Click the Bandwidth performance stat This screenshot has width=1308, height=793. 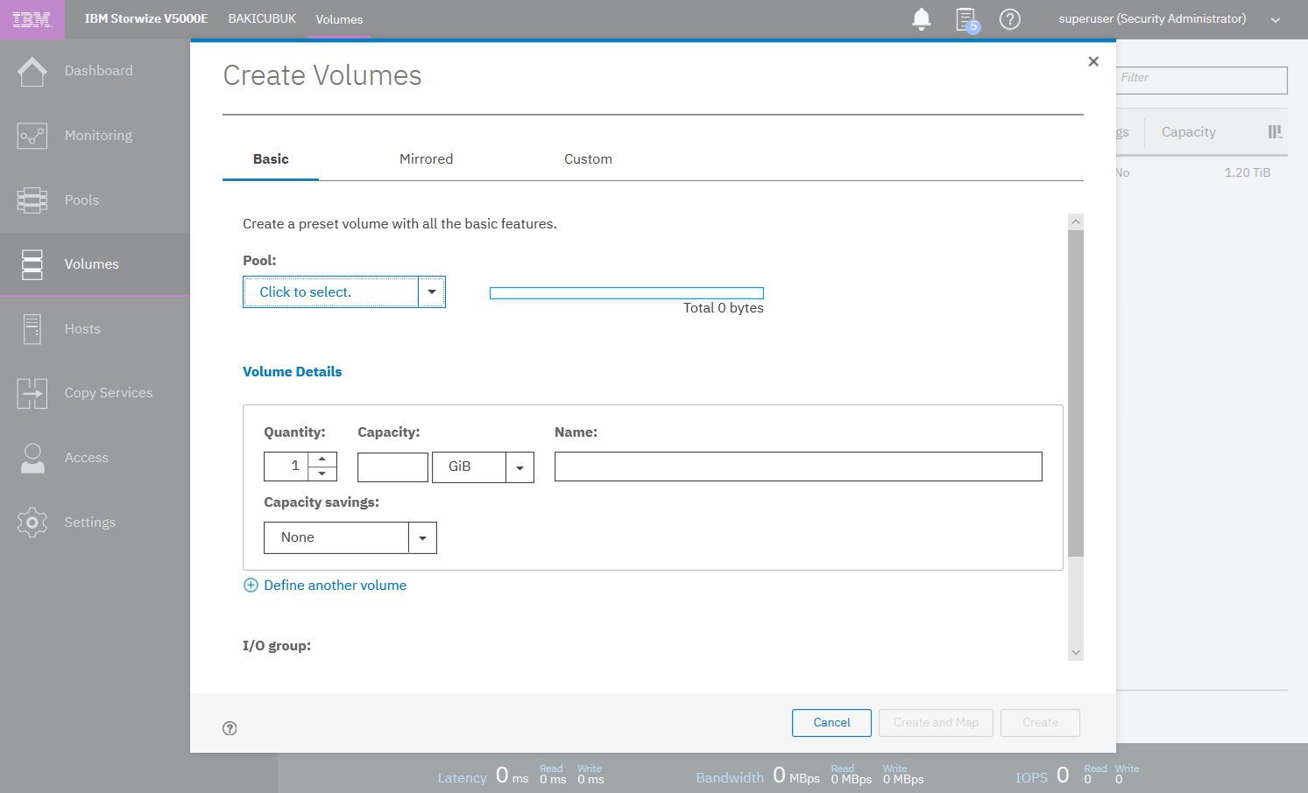click(x=810, y=775)
